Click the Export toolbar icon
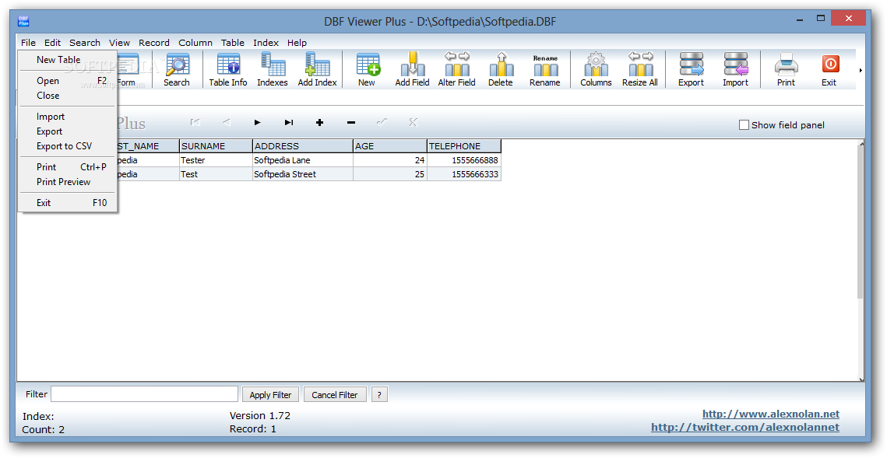Screen dimensions: 887x458 pos(692,69)
